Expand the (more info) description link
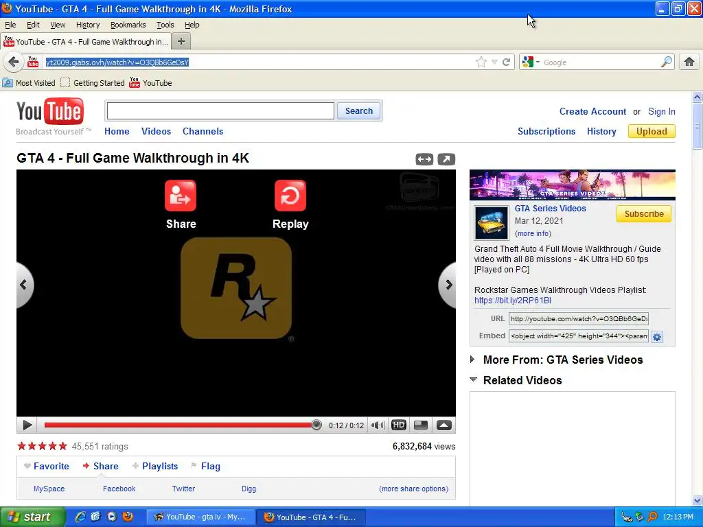This screenshot has width=703, height=527. point(533,233)
